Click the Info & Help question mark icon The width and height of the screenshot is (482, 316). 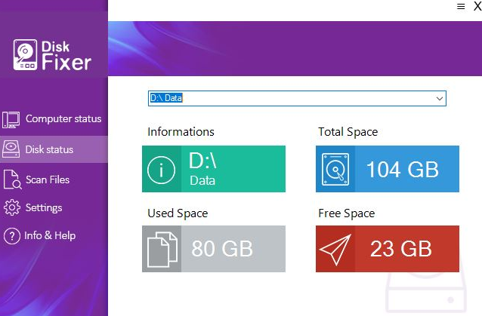12,236
